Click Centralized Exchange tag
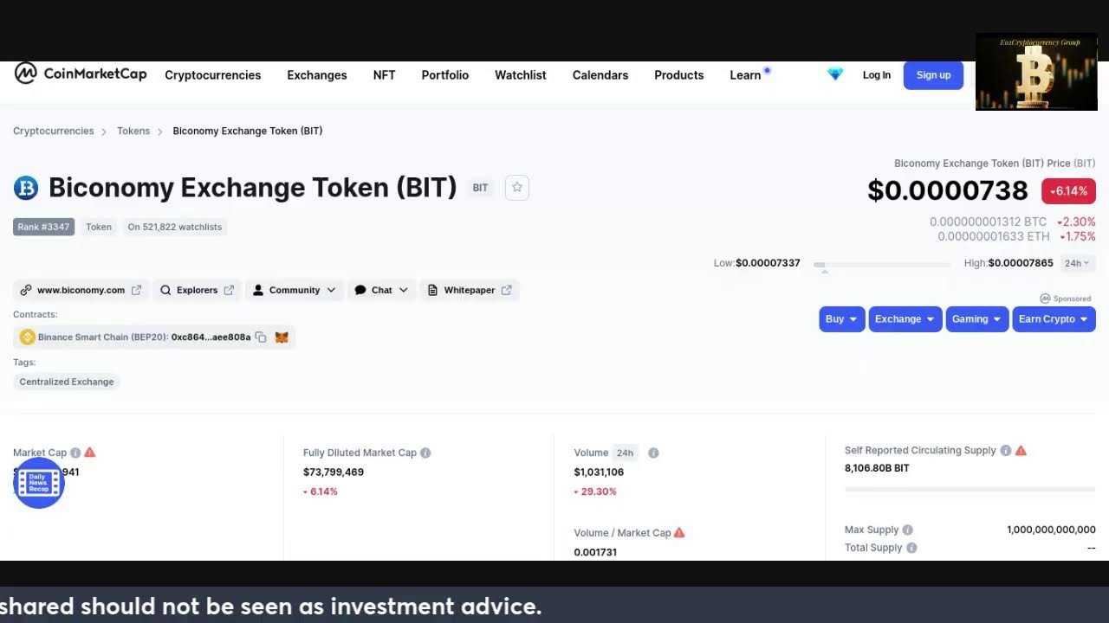Viewport: 1109px width, 623px height. pyautogui.click(x=67, y=382)
